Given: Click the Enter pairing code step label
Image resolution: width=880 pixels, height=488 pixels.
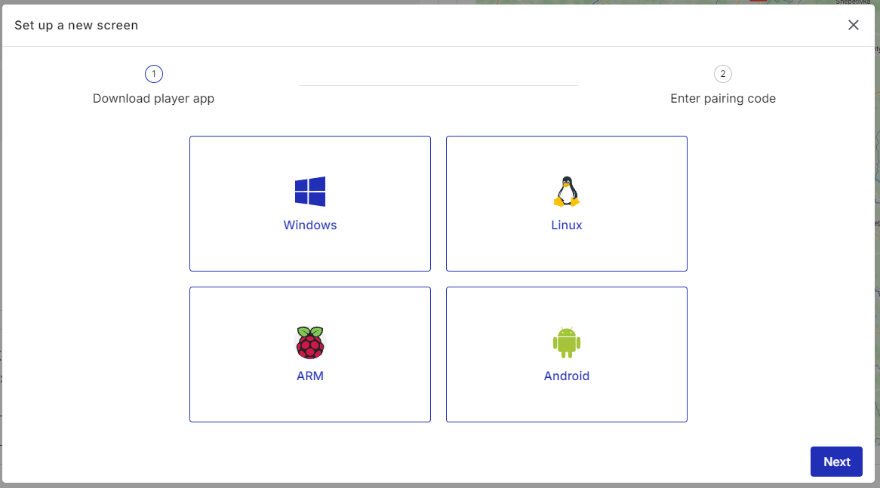Looking at the screenshot, I should tap(723, 99).
